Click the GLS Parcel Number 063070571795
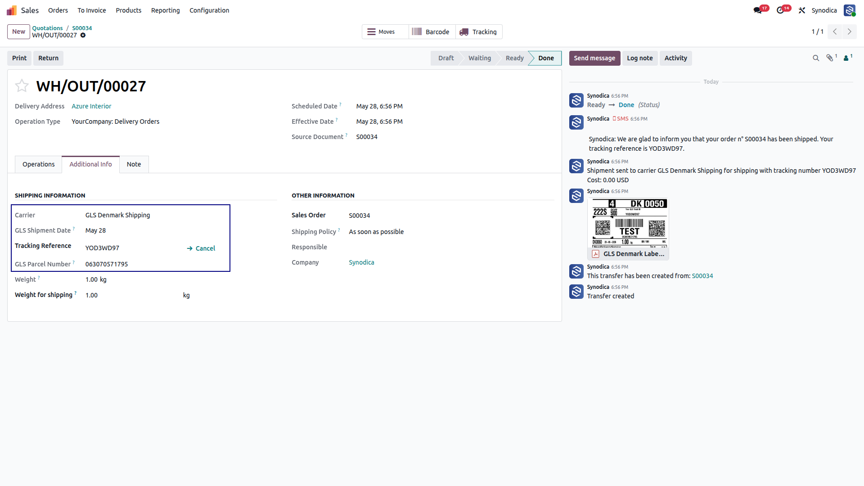 click(x=107, y=264)
